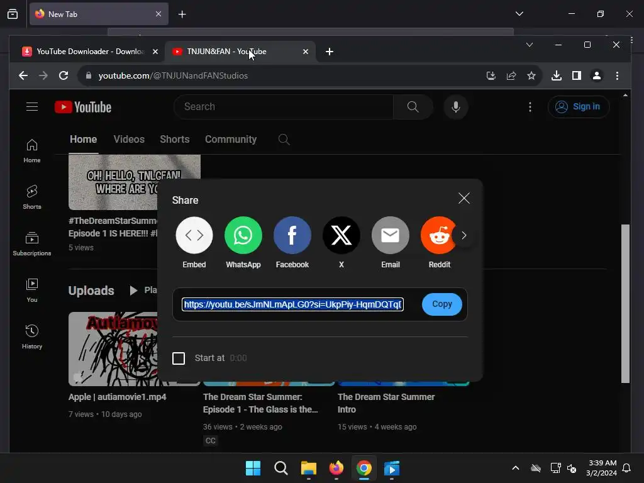
Task: Reload the YouTube page
Action: tap(64, 75)
